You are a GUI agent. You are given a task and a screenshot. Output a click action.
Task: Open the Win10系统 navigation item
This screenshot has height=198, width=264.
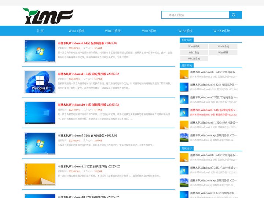(x=113, y=31)
